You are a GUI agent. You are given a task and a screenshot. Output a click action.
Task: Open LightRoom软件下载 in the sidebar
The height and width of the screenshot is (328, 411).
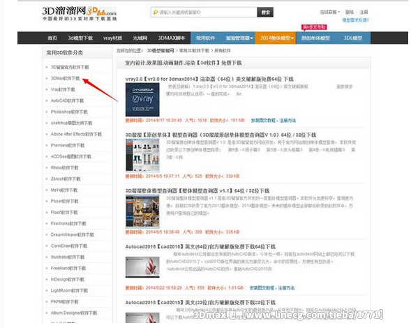pyautogui.click(x=69, y=290)
